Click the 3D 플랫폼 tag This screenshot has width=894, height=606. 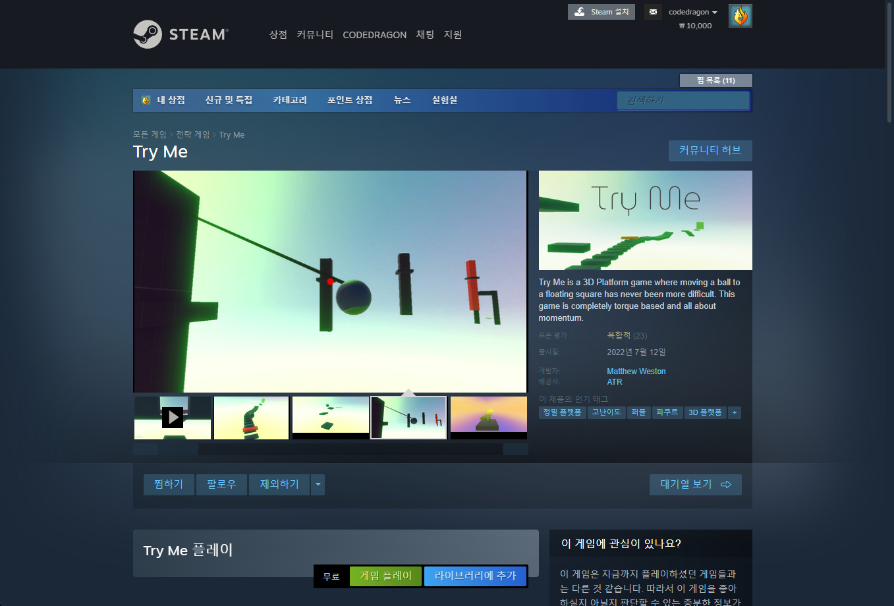(705, 412)
